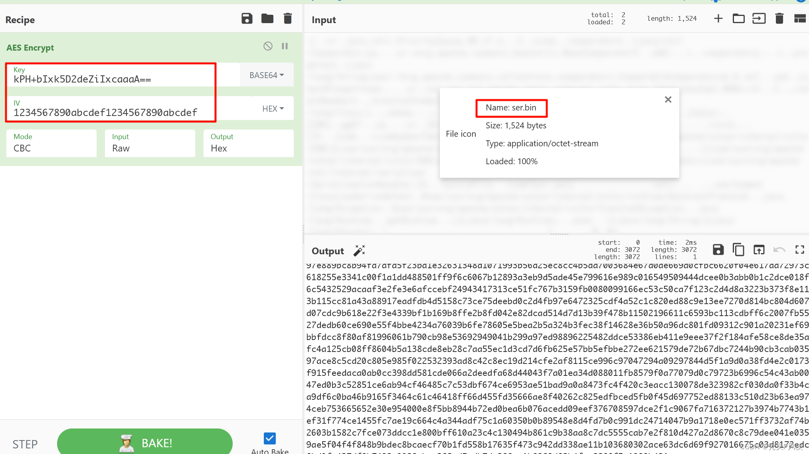The image size is (809, 454).
Task: Replace input with output
Action: [x=759, y=250]
